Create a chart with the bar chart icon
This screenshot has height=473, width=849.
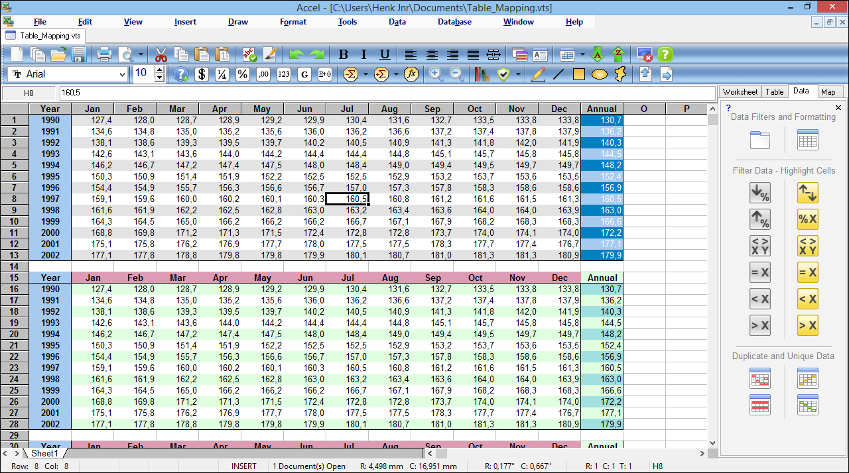point(482,74)
